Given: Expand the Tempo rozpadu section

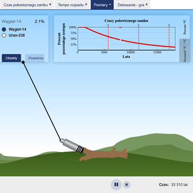Looking at the screenshot, I should (72, 5).
